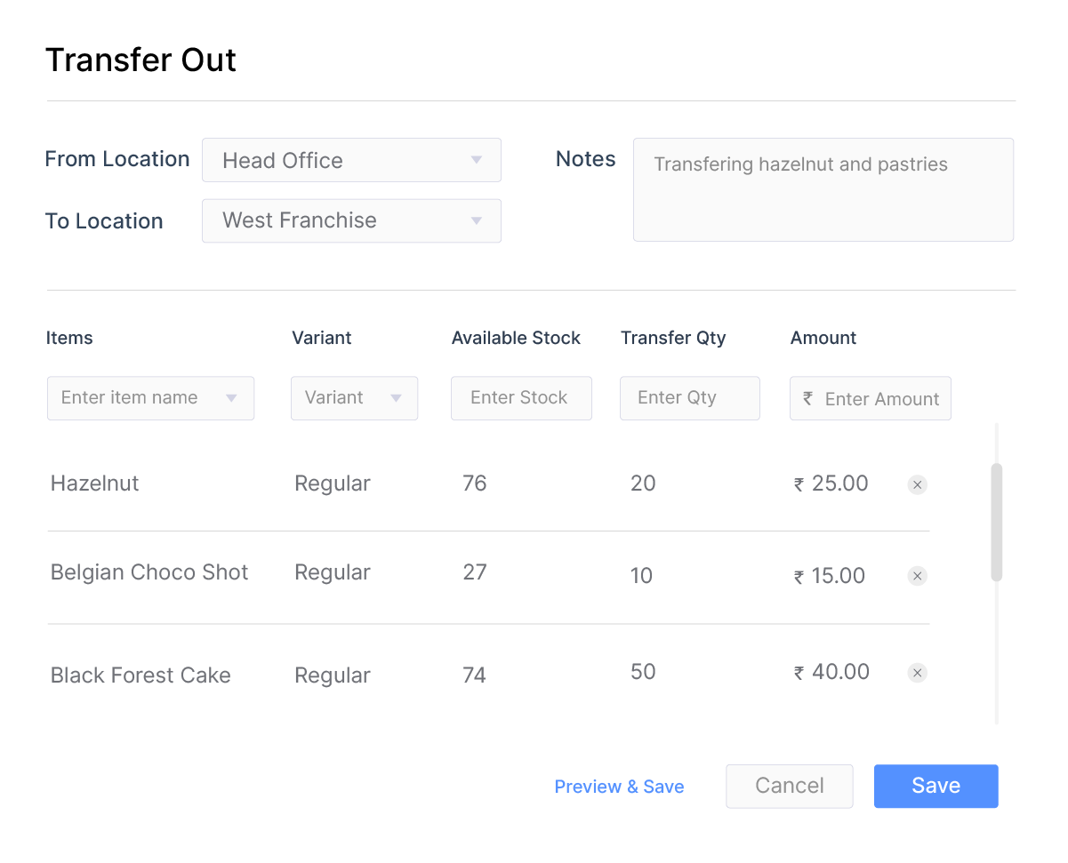Select the Hazelnut item name
Viewport: 1068px width, 863px height.
pos(94,483)
